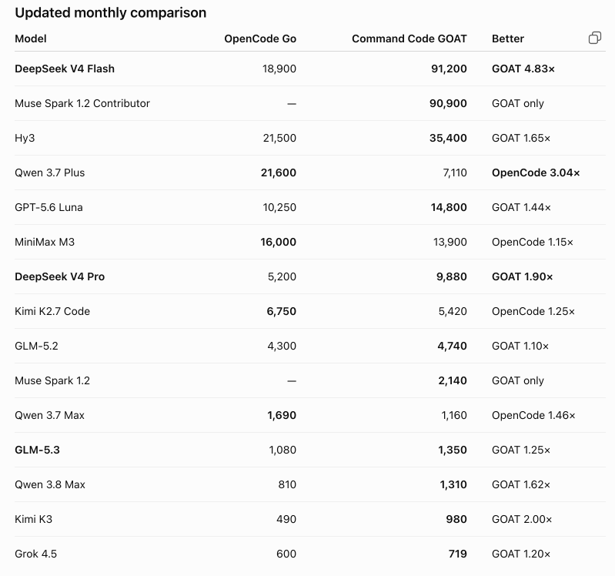Click the Command Code GOAT header
615x576 pixels.
409,39
